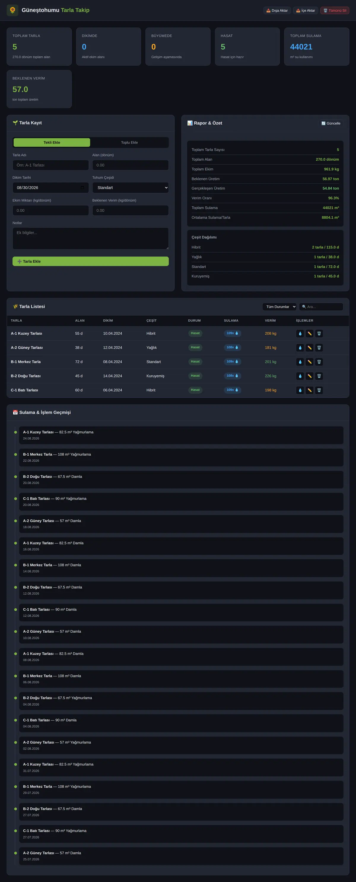
Task: Click into the Notlar text area
Action: (90, 239)
